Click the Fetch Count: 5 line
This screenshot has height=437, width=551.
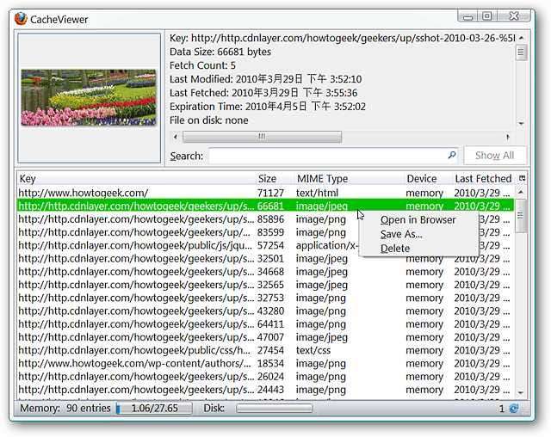[x=202, y=65]
